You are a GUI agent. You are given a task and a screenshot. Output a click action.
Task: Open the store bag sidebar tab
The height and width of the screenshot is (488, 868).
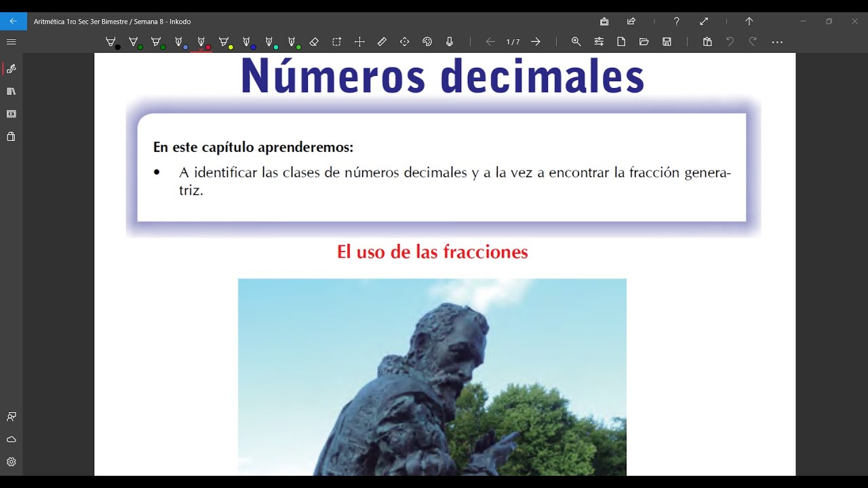pos(11,136)
